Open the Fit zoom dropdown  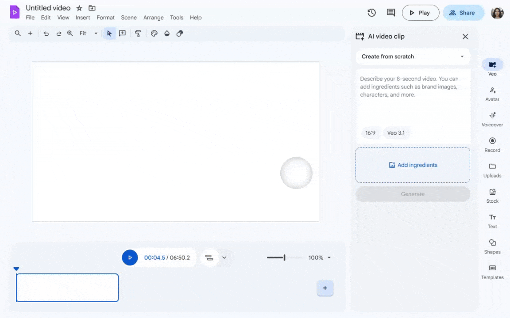pyautogui.click(x=87, y=33)
